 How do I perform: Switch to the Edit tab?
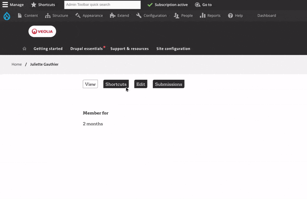point(141,84)
